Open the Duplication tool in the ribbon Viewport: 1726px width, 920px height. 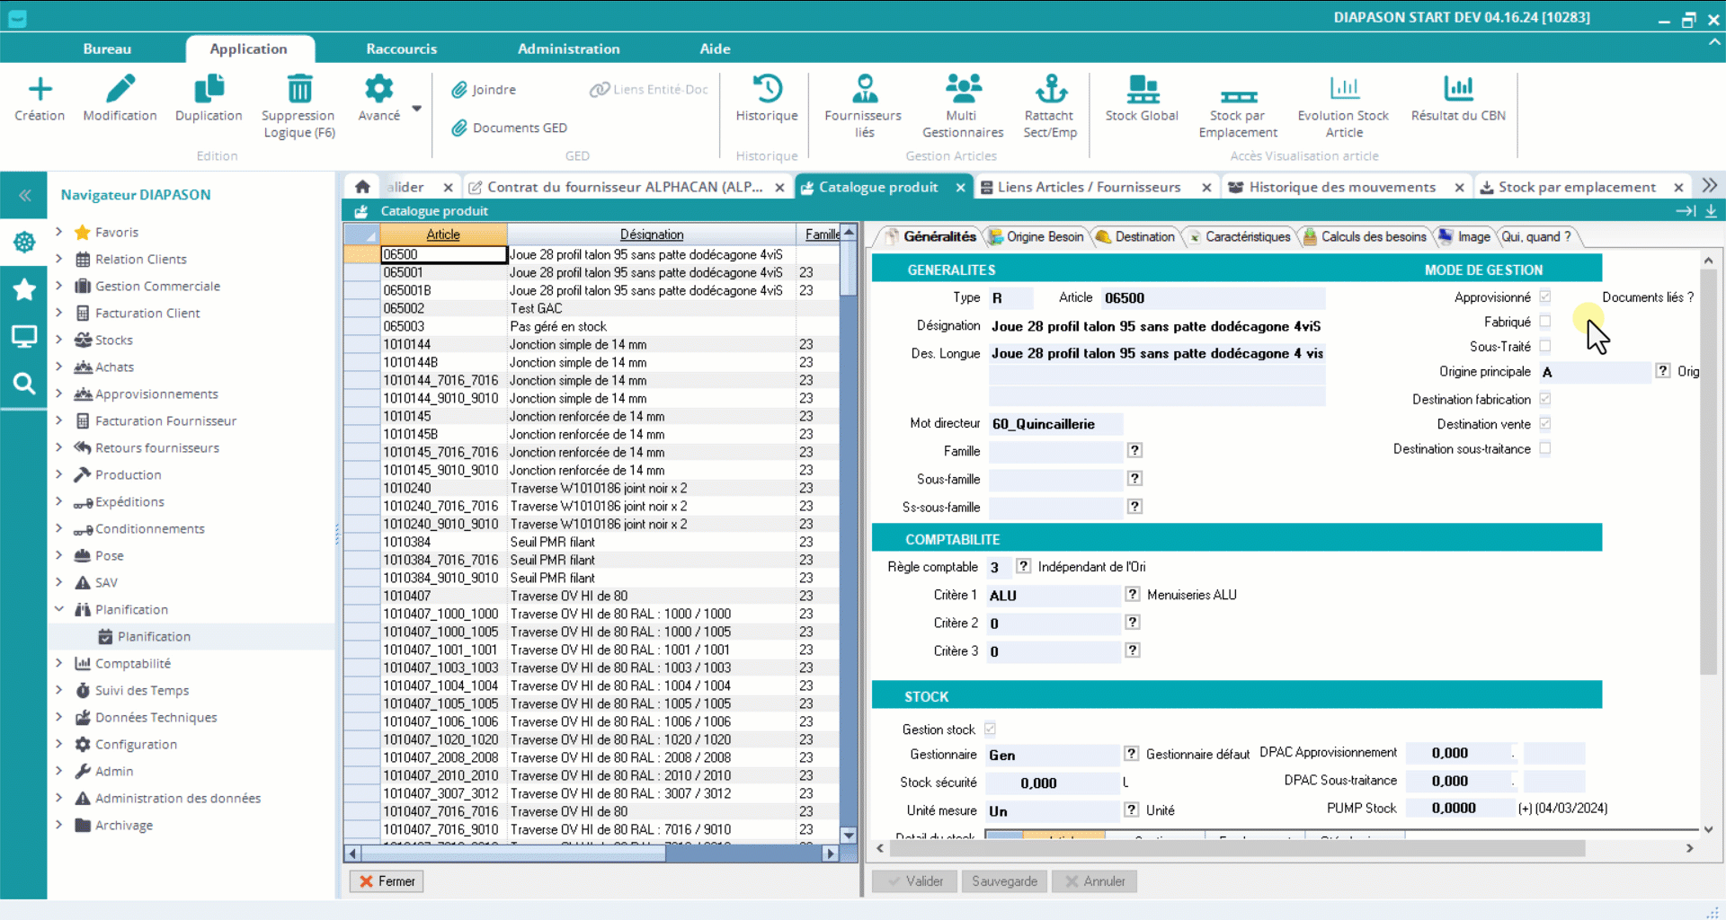click(209, 89)
